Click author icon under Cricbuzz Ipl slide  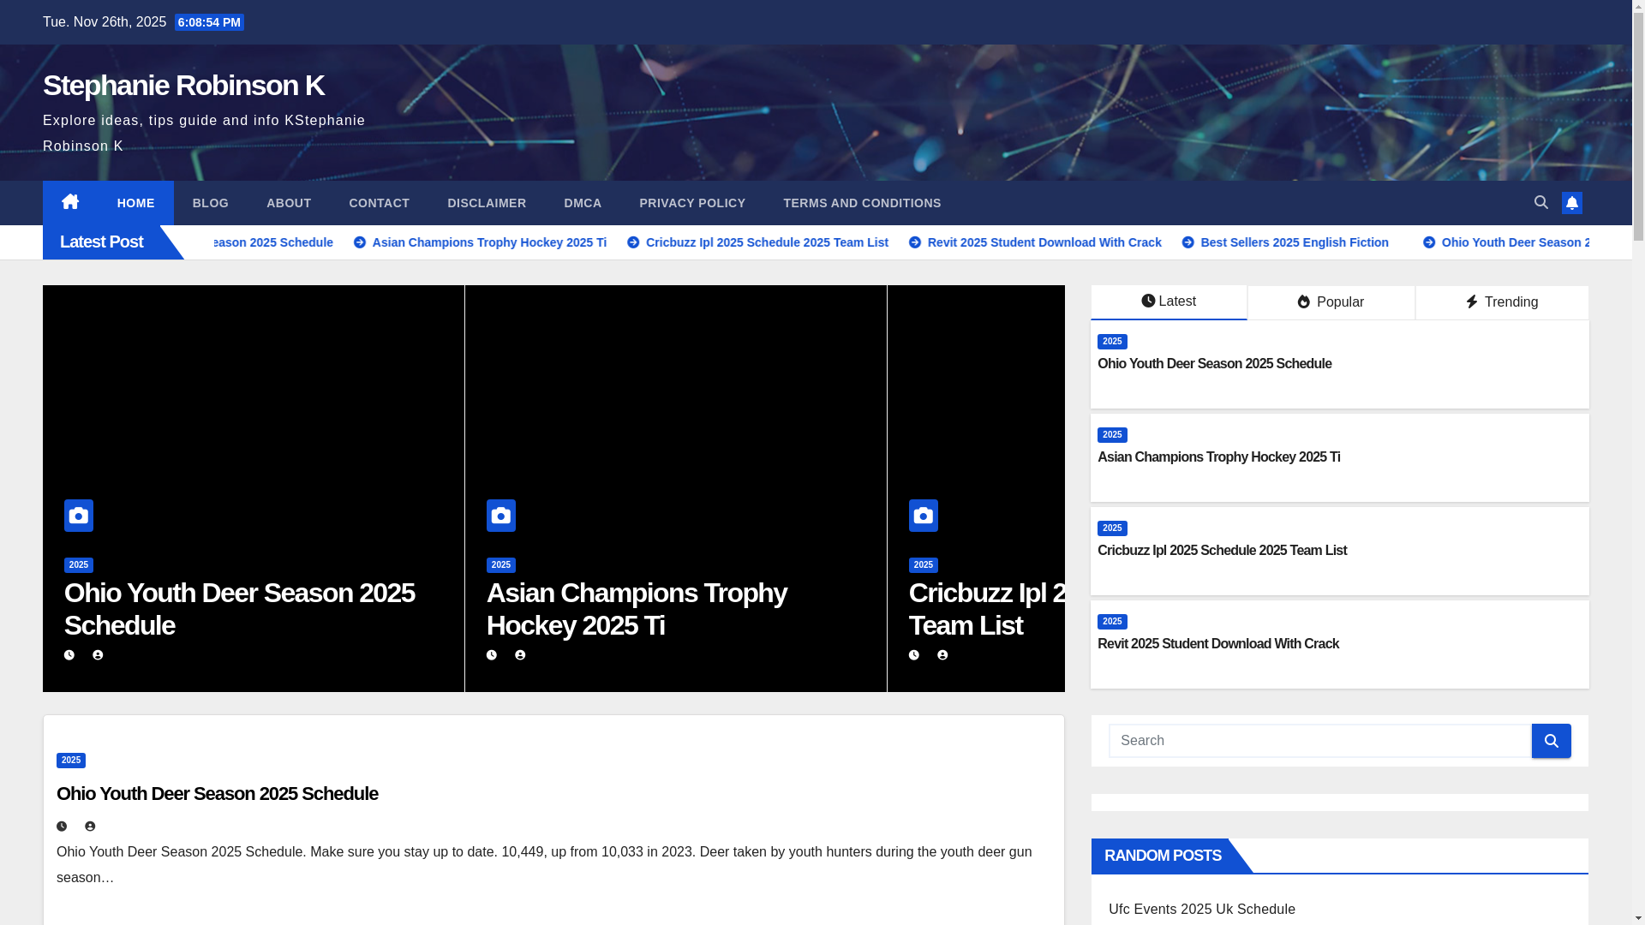click(x=942, y=655)
